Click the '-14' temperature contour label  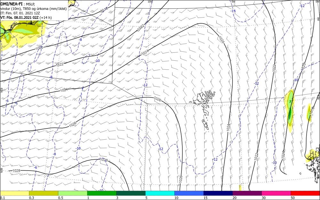pyautogui.click(x=233, y=11)
